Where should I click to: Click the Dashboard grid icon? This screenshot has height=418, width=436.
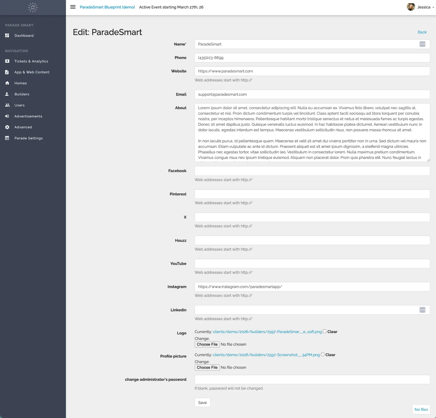click(7, 35)
